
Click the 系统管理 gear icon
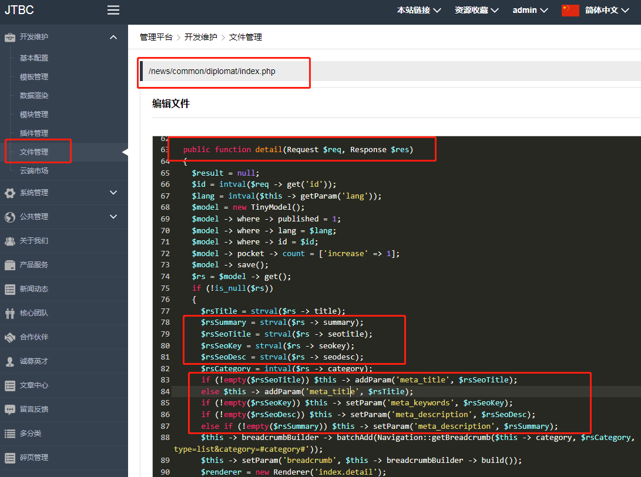coord(10,193)
